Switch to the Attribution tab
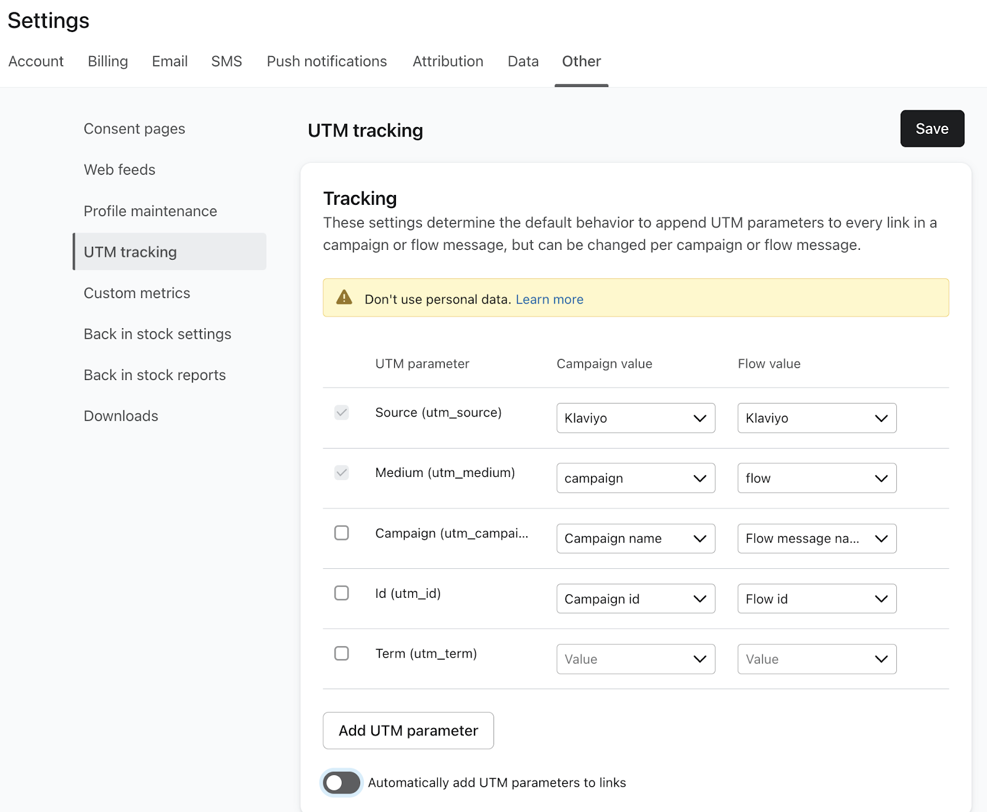Screen dimensions: 987x812 coord(448,62)
